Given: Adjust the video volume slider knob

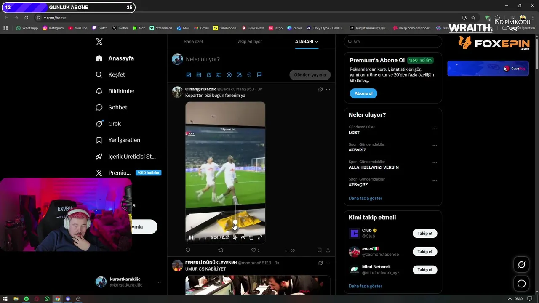Looking at the screenshot, I should coord(235,222).
